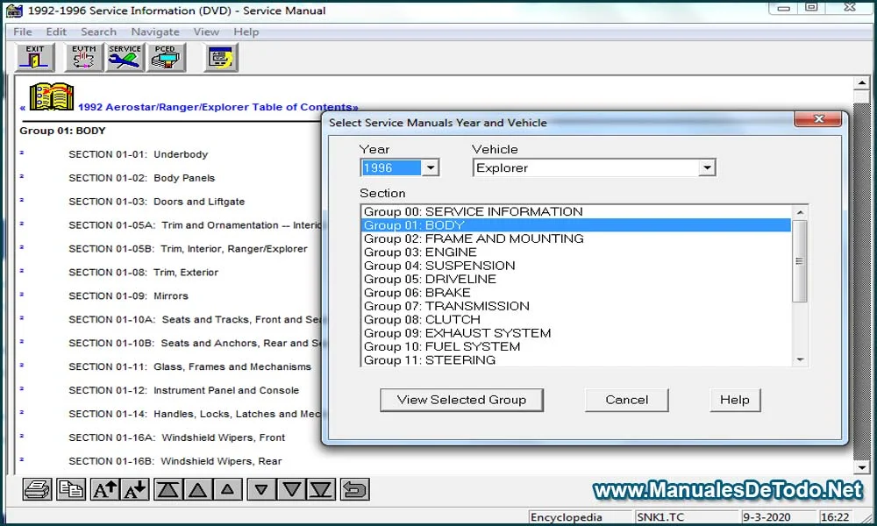Click the open book table of contents icon

[x=52, y=96]
